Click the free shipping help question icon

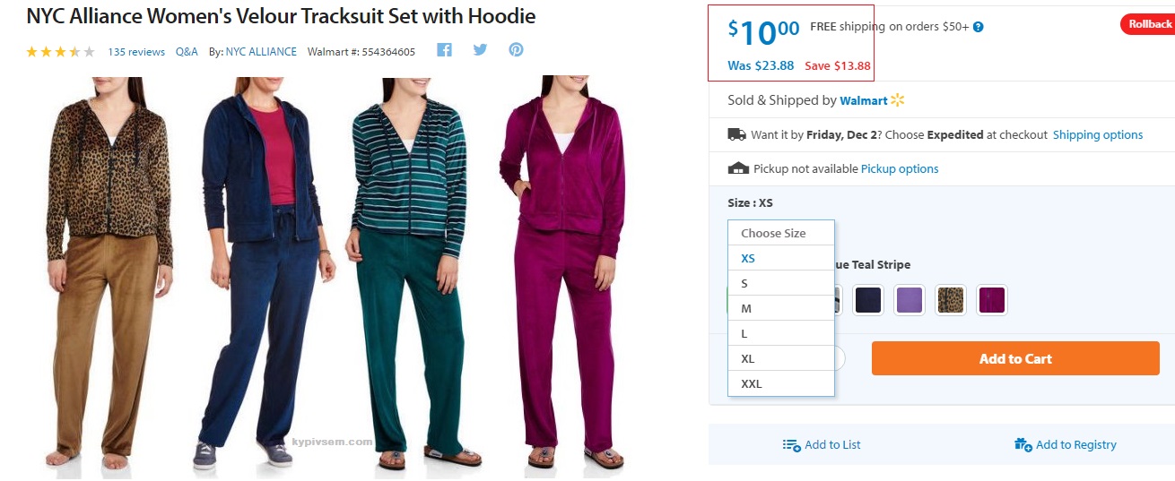tap(979, 27)
